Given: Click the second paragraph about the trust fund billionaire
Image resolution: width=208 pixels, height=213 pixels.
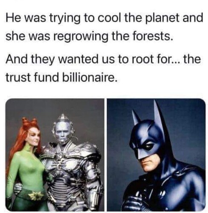Looking at the screenshot, I should point(103,68).
